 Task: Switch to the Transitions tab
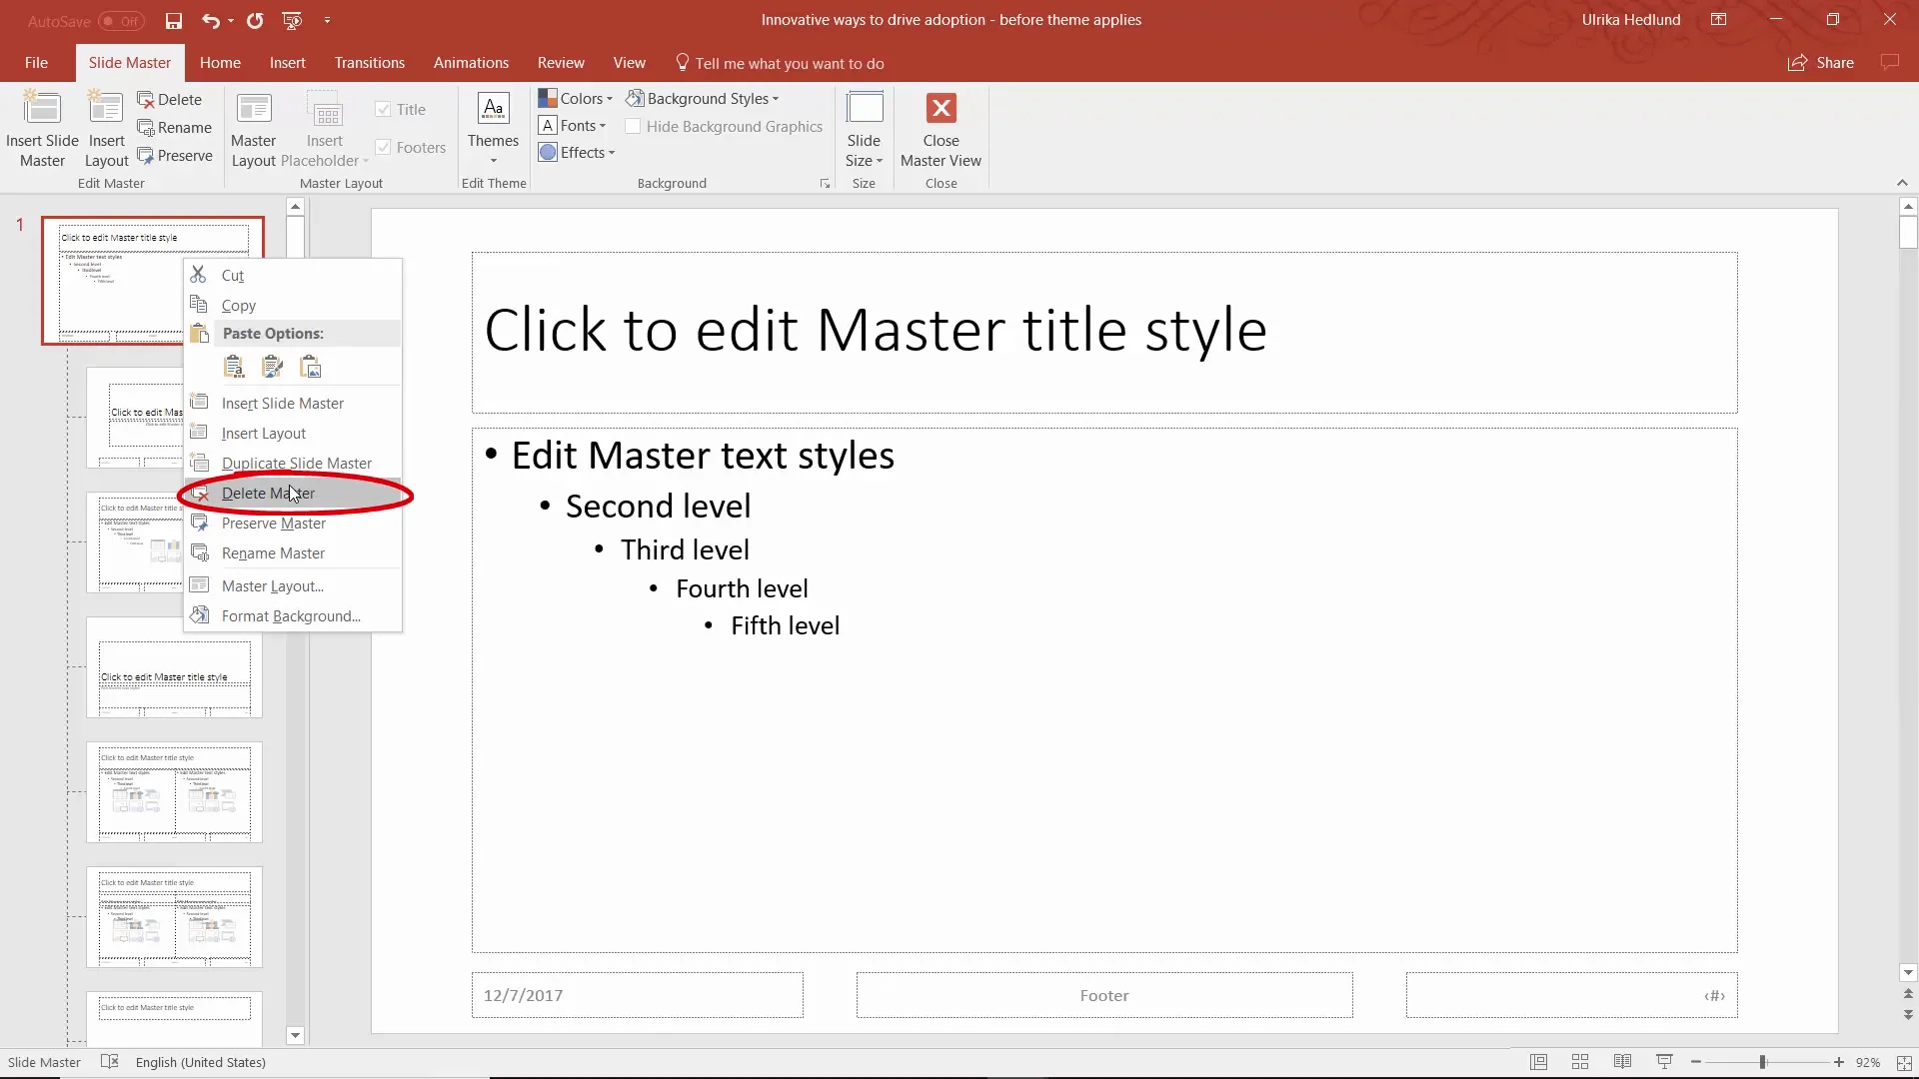point(370,63)
